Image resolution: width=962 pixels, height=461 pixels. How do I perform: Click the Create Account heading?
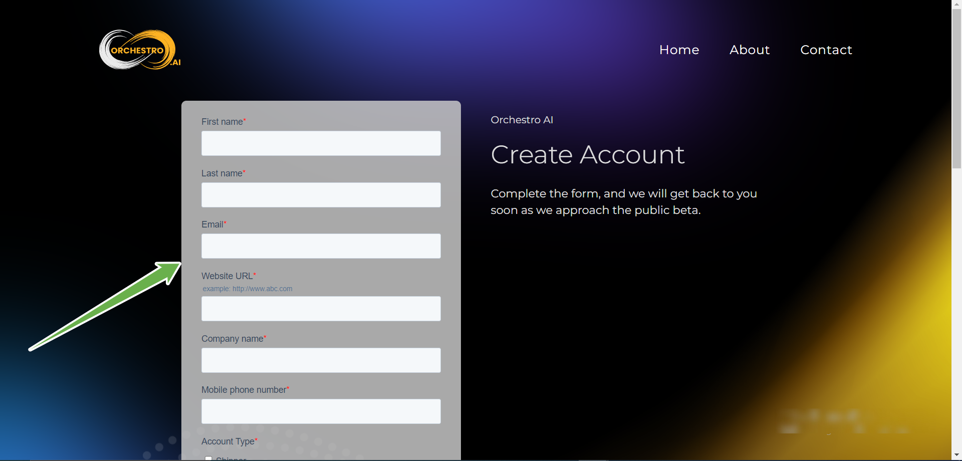coord(588,154)
